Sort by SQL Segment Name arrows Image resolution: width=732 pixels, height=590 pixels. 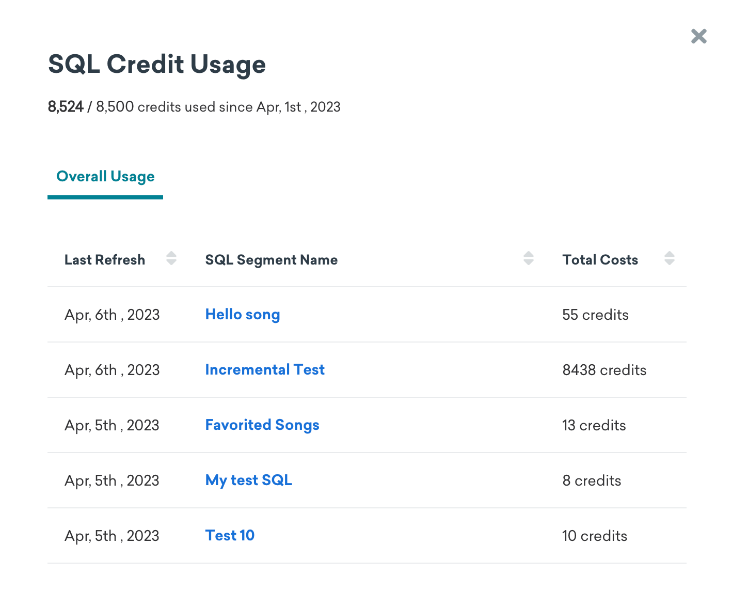tap(529, 258)
